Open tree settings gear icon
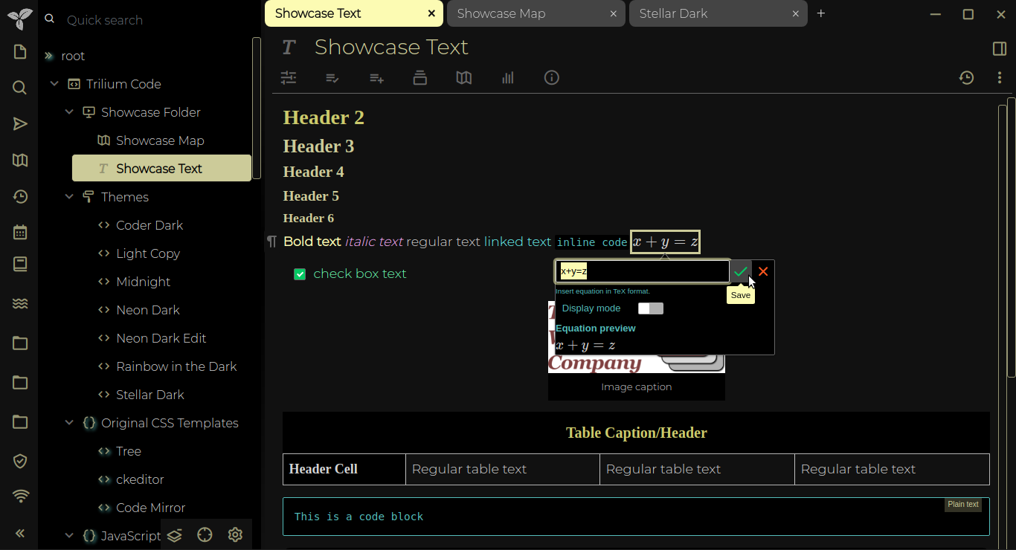 (236, 535)
